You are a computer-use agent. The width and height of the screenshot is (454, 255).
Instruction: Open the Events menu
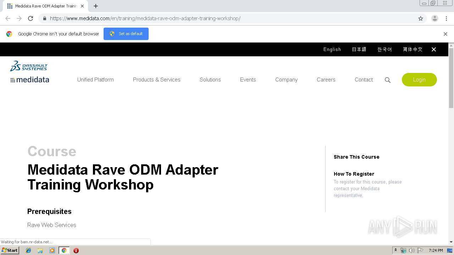click(x=248, y=80)
